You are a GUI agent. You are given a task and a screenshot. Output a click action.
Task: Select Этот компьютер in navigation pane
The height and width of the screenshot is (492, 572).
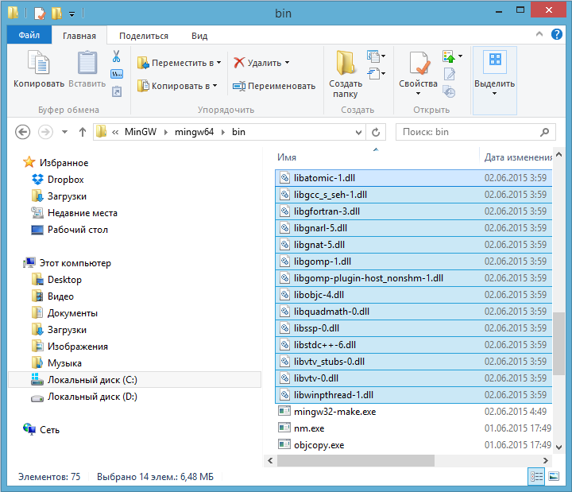tap(68, 263)
